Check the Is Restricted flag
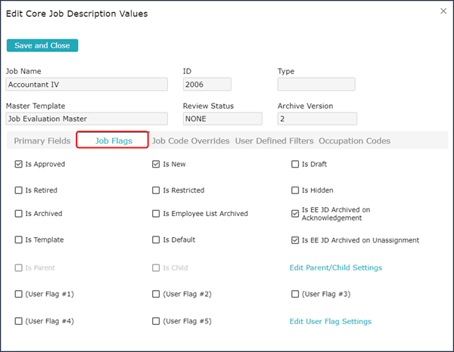454x352 pixels. (x=157, y=190)
